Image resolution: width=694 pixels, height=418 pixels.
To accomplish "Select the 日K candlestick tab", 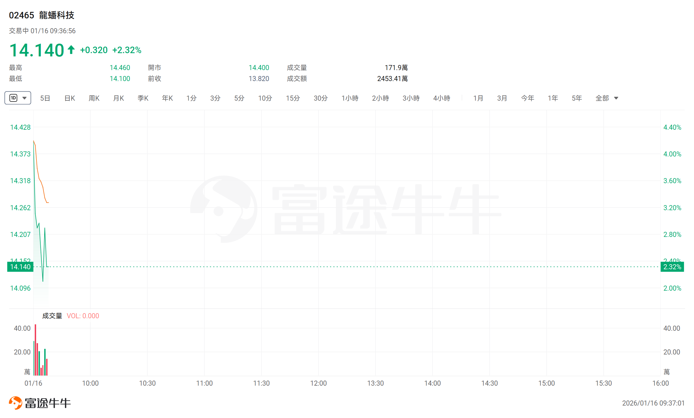I will pyautogui.click(x=70, y=98).
